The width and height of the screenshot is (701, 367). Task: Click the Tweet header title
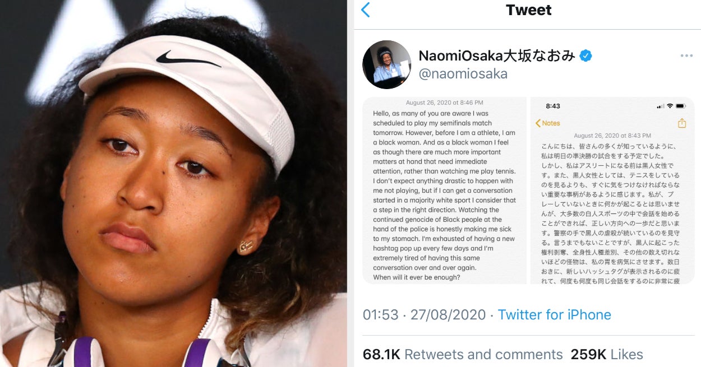528,10
